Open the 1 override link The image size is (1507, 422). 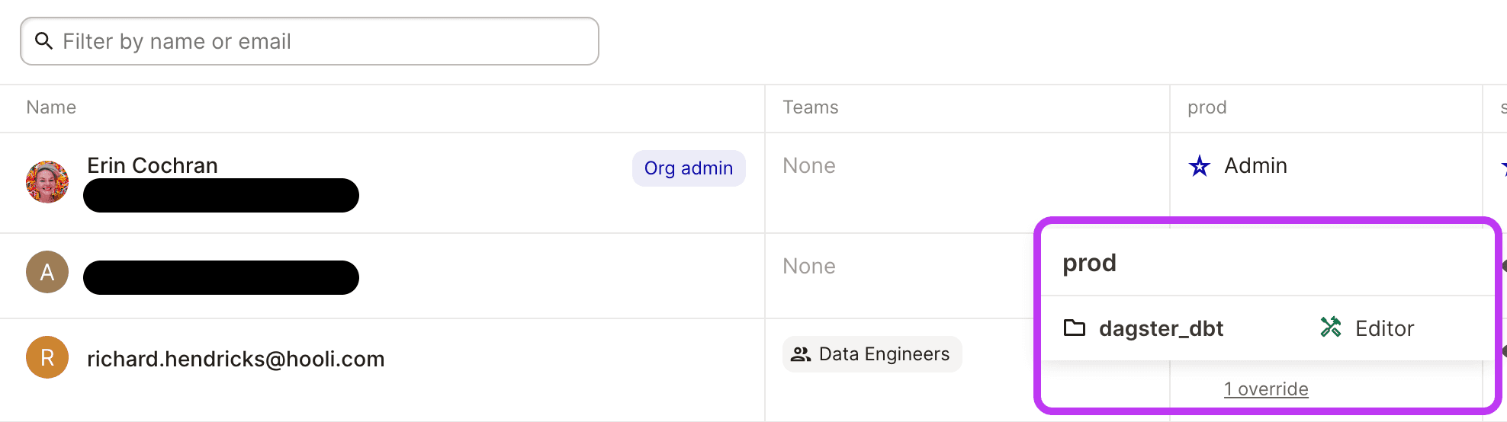tap(1266, 389)
